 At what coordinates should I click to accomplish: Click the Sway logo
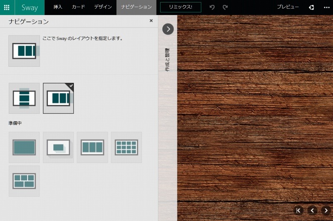click(30, 8)
